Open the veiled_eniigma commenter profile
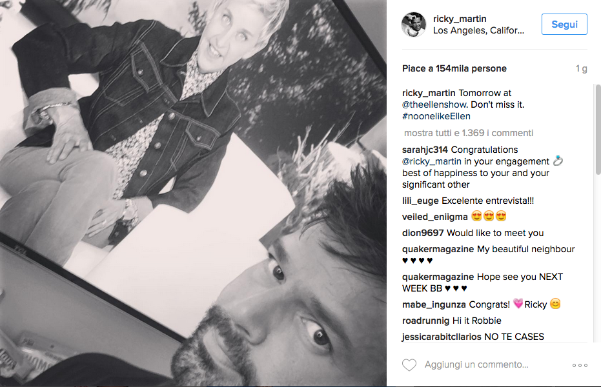Image resolution: width=601 pixels, height=387 pixels. [434, 217]
